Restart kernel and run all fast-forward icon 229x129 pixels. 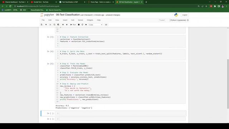coord(86,25)
